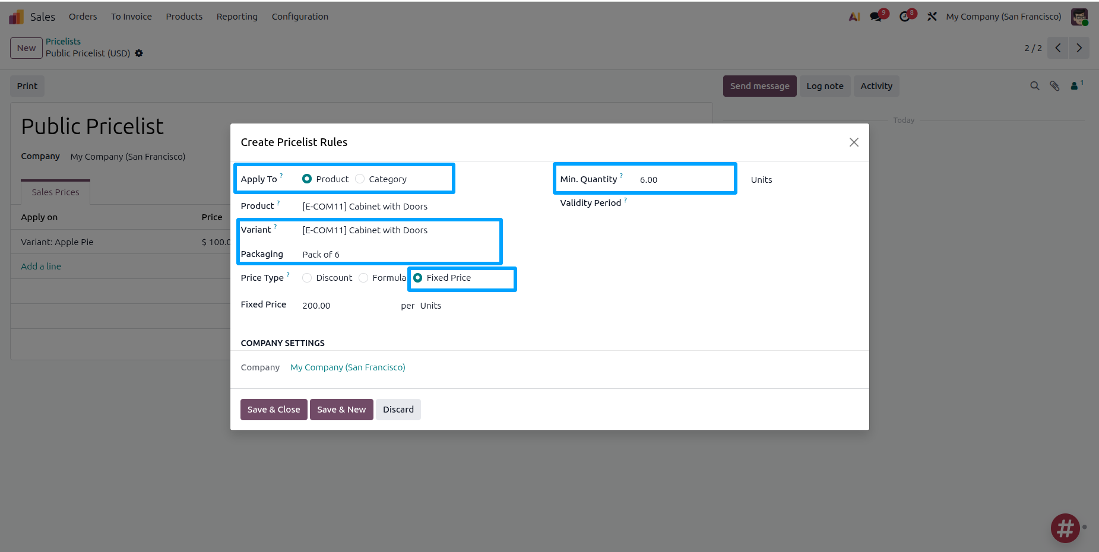Show followers using the person icon
Image resolution: width=1099 pixels, height=552 pixels.
click(x=1075, y=85)
